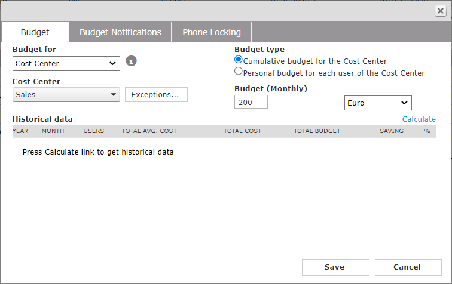452x284 pixels.
Task: Click the Calculate link
Action: (419, 119)
